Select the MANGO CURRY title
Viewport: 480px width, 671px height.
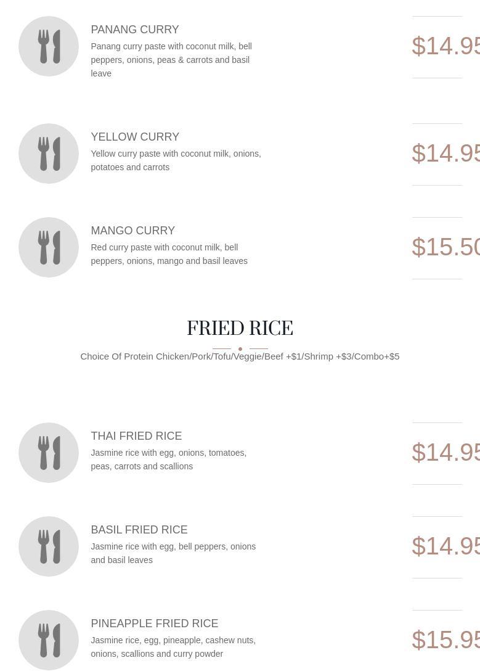(133, 231)
